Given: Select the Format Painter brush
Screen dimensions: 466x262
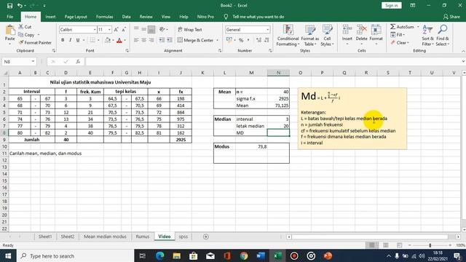Looking at the screenshot, I should click(21, 42).
